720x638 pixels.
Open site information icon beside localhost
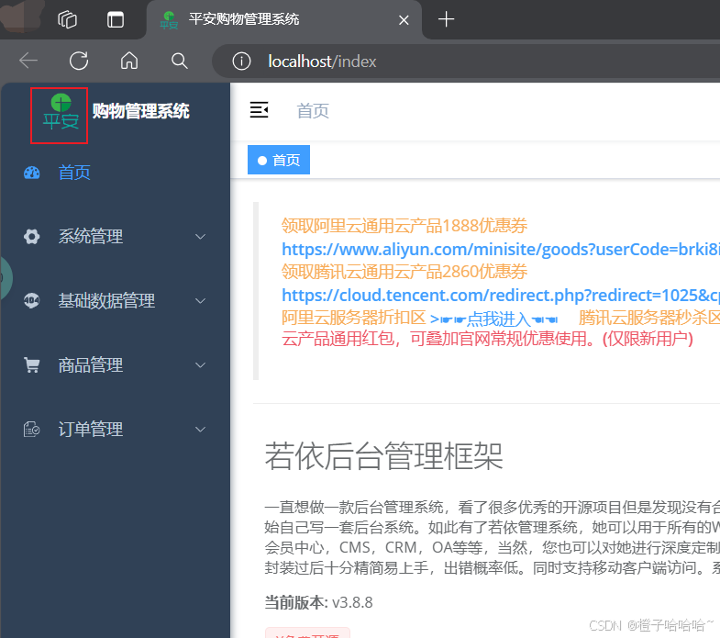[x=241, y=62]
